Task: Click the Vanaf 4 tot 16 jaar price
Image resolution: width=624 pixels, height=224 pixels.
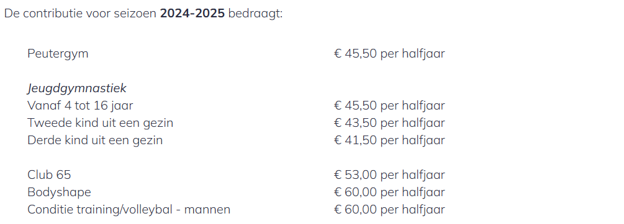Action: point(389,105)
